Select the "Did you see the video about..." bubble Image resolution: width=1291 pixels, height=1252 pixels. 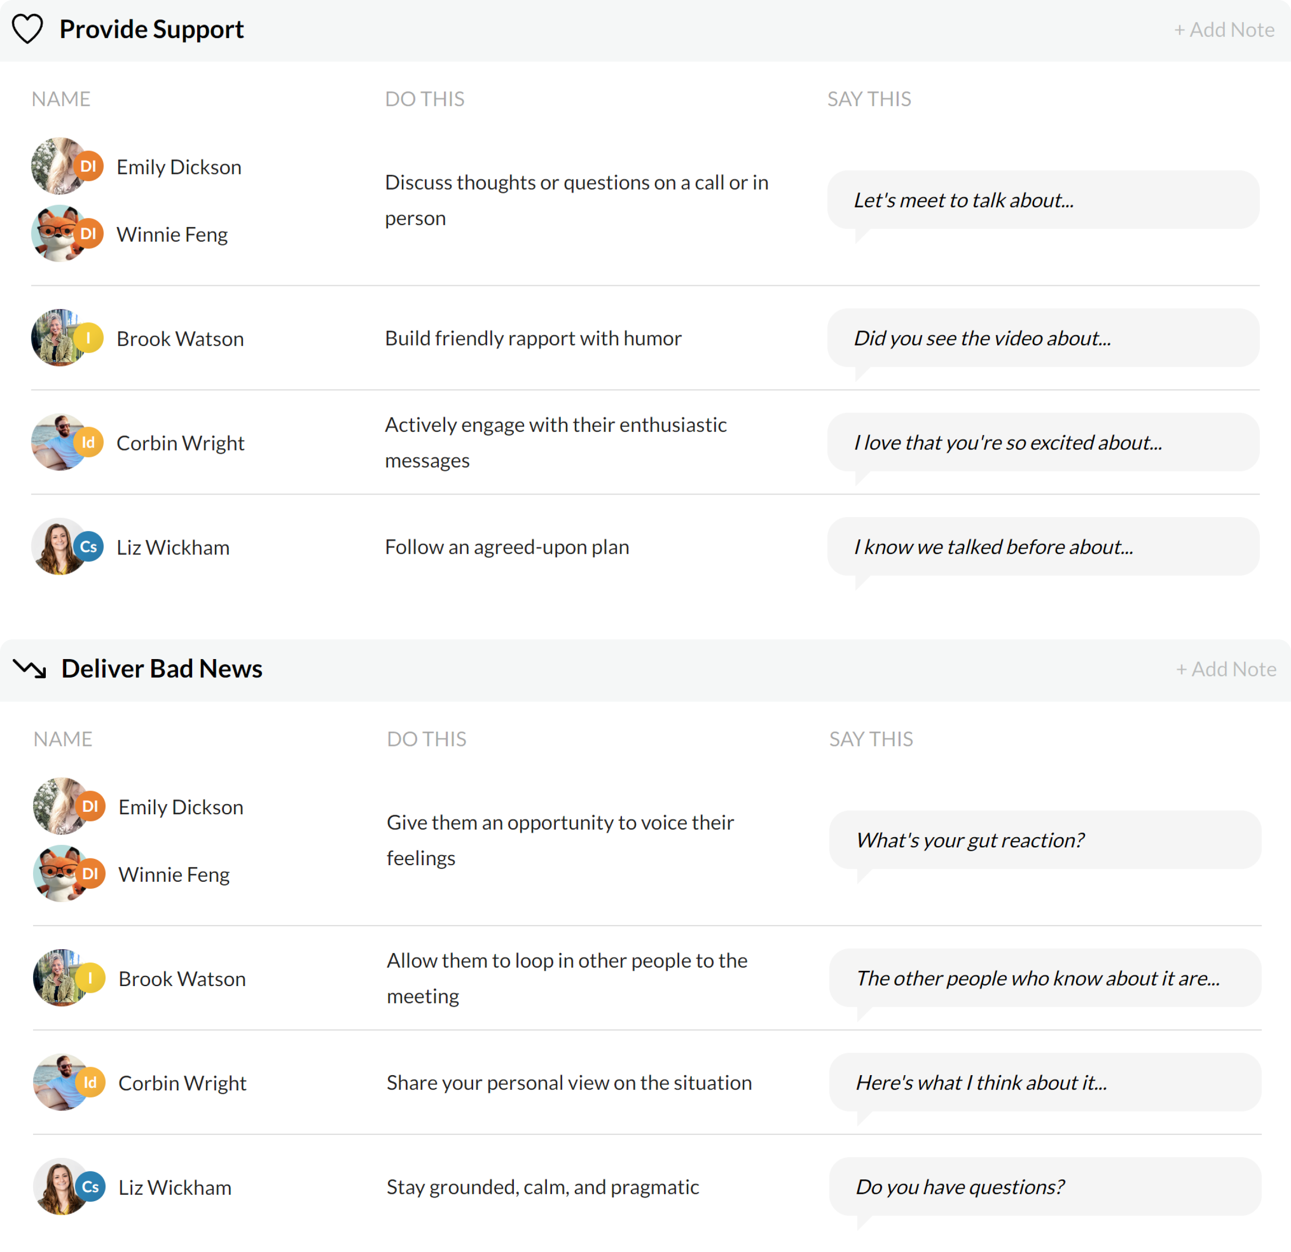[1043, 338]
